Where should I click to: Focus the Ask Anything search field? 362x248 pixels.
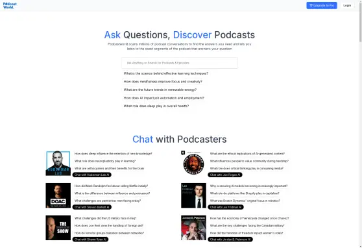180,63
